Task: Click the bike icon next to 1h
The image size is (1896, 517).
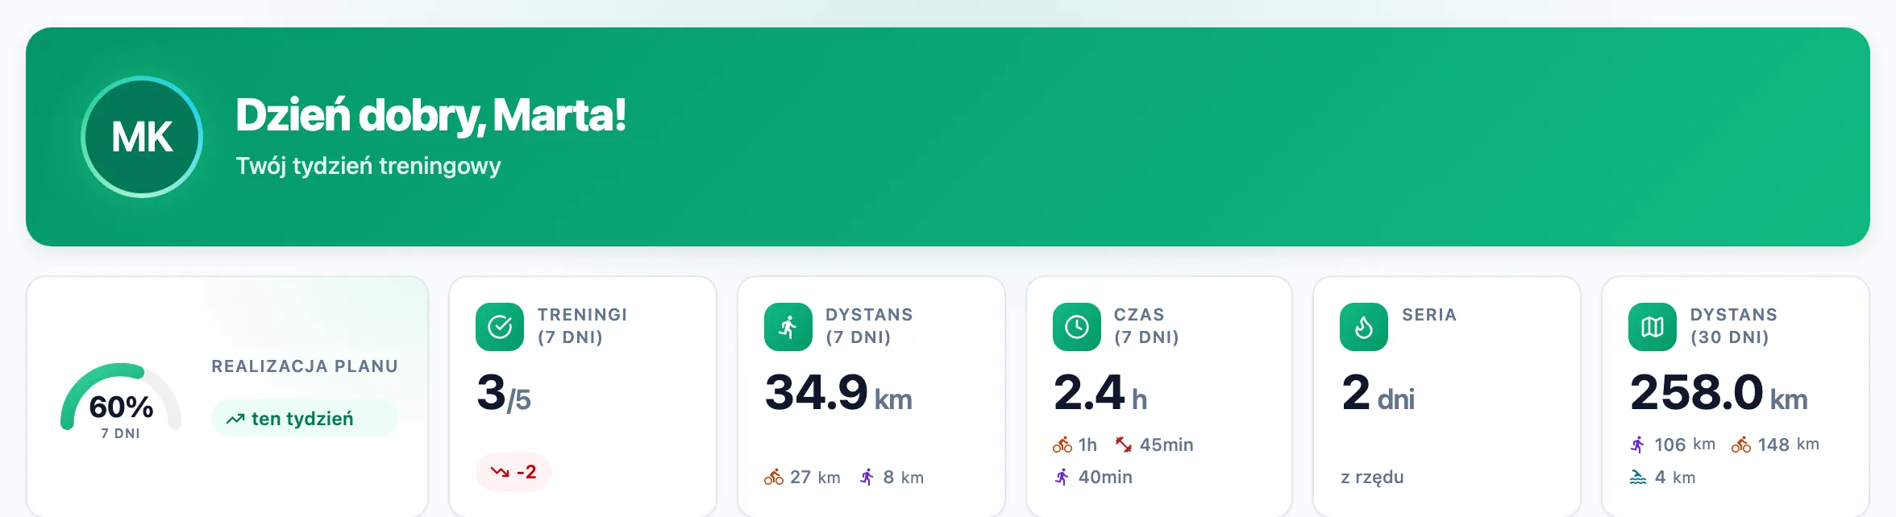Action: 1062,445
